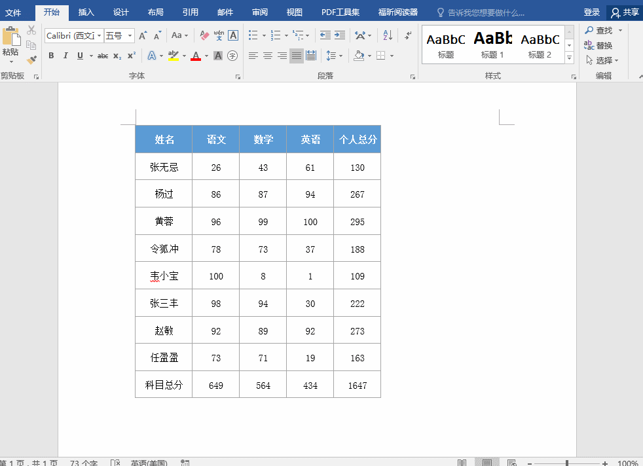The height and width of the screenshot is (466, 643).
Task: Click the 登录 (Sign in) link
Action: 591,12
